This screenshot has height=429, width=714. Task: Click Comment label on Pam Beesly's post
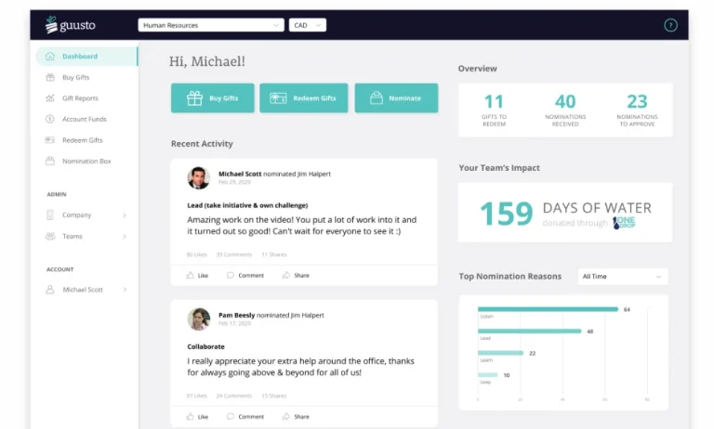[x=251, y=417]
